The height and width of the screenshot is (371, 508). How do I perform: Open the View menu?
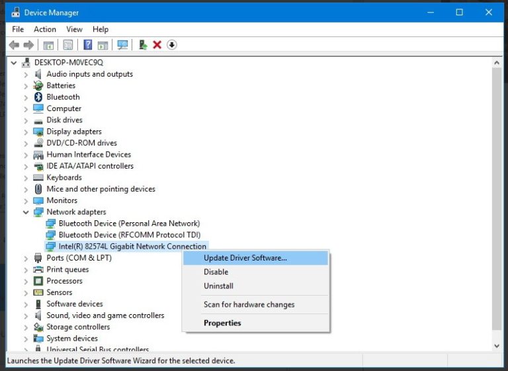tap(74, 29)
